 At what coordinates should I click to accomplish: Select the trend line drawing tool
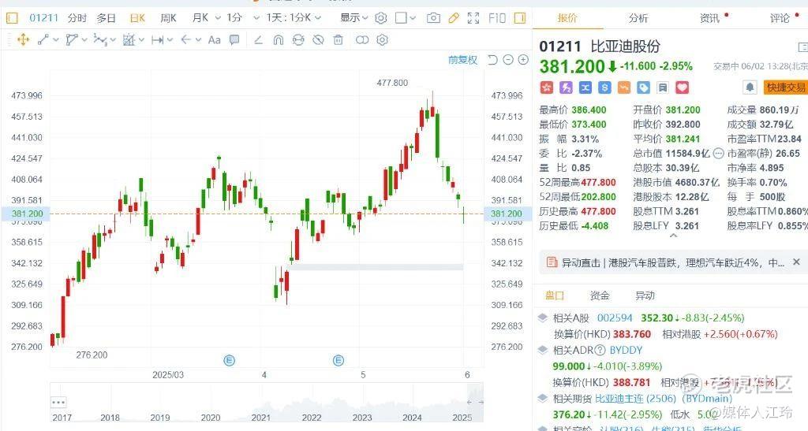tap(43, 39)
